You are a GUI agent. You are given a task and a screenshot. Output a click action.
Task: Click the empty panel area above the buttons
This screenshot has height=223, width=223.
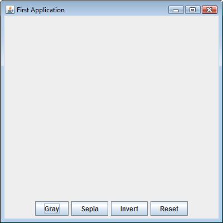pos(111,108)
